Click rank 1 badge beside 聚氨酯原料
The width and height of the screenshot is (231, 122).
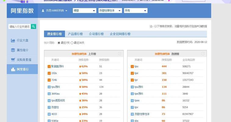[x=49, y=66]
